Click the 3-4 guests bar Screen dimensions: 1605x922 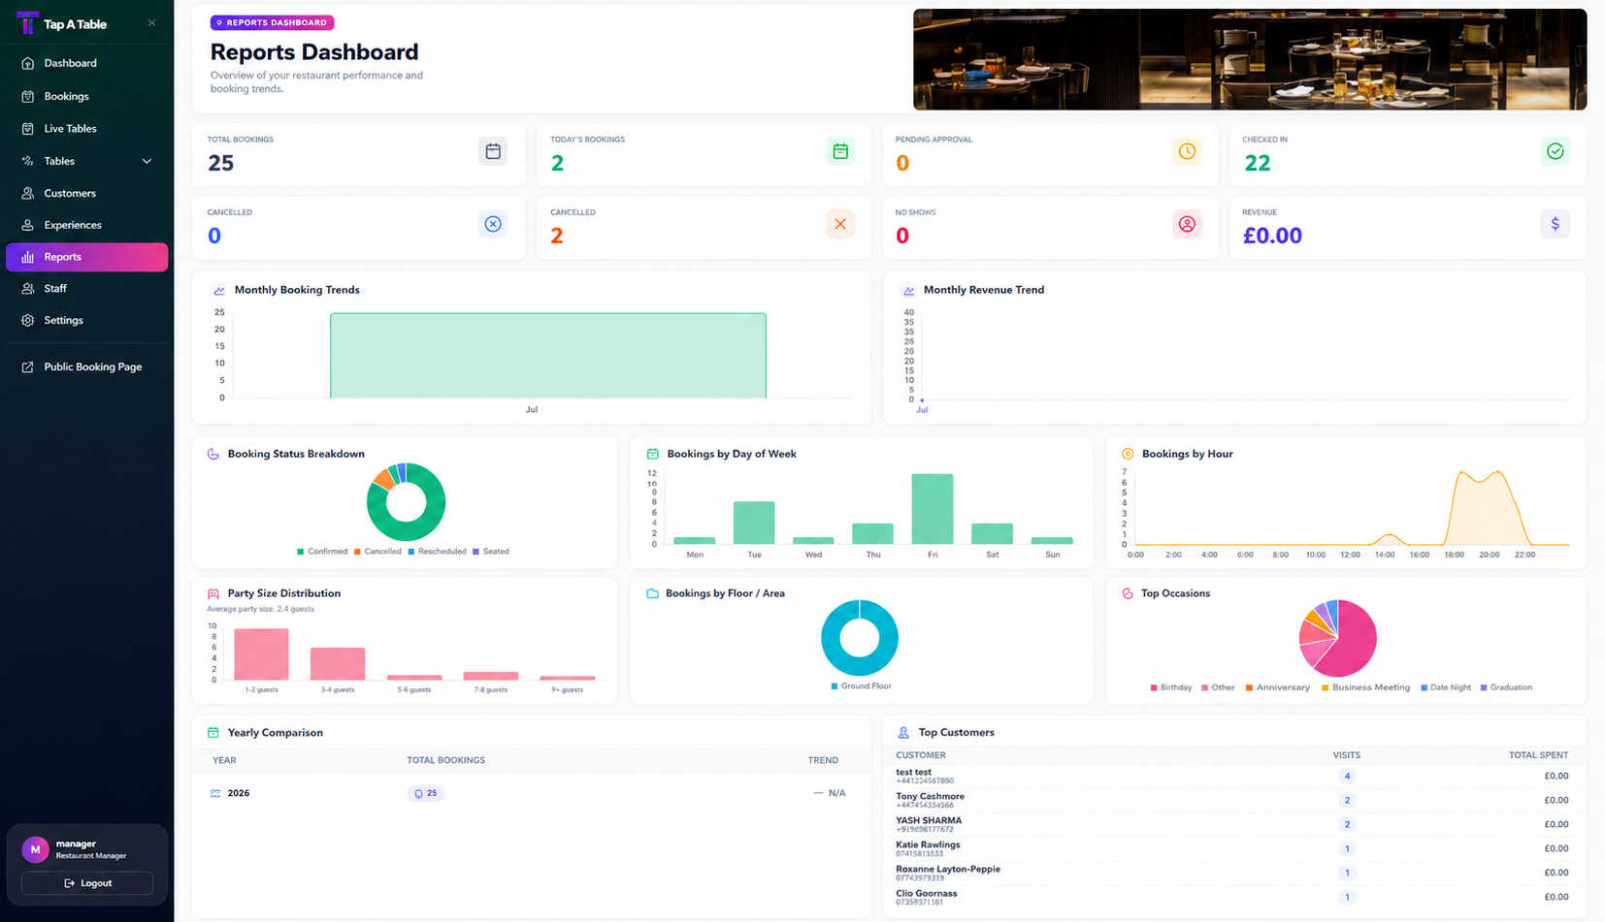[x=338, y=663]
